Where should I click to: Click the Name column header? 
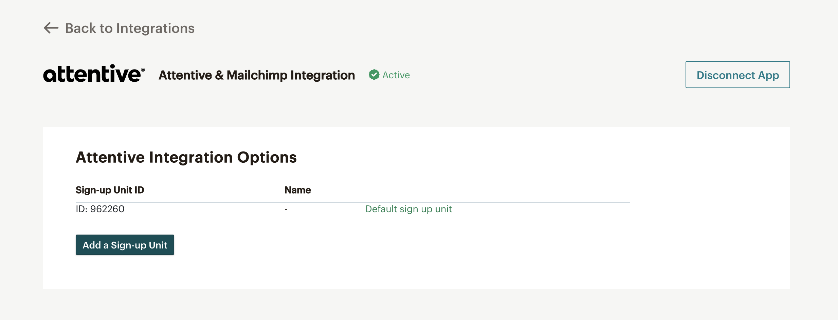[297, 190]
